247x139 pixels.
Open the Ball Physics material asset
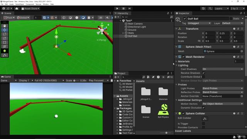(x=163, y=111)
